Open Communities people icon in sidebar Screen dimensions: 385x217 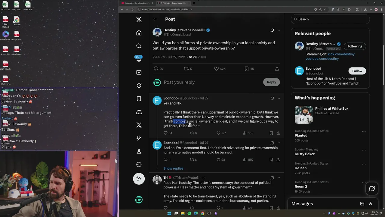click(x=139, y=112)
